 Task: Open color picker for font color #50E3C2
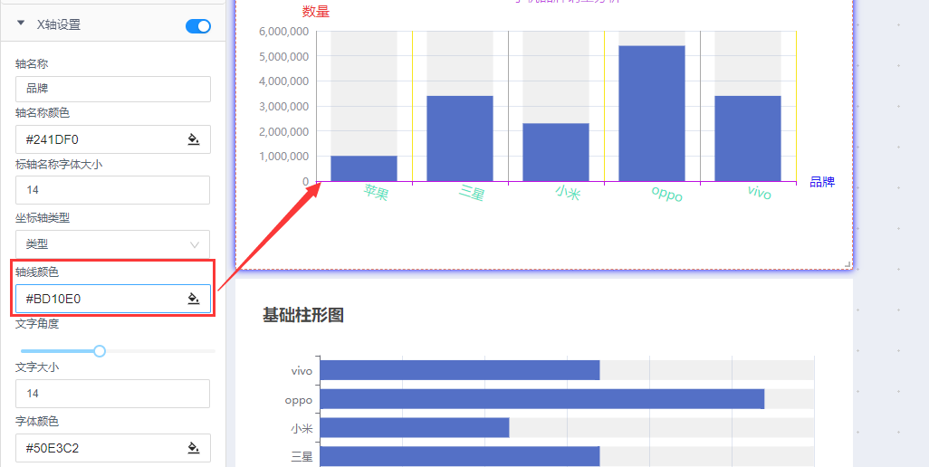(x=194, y=448)
